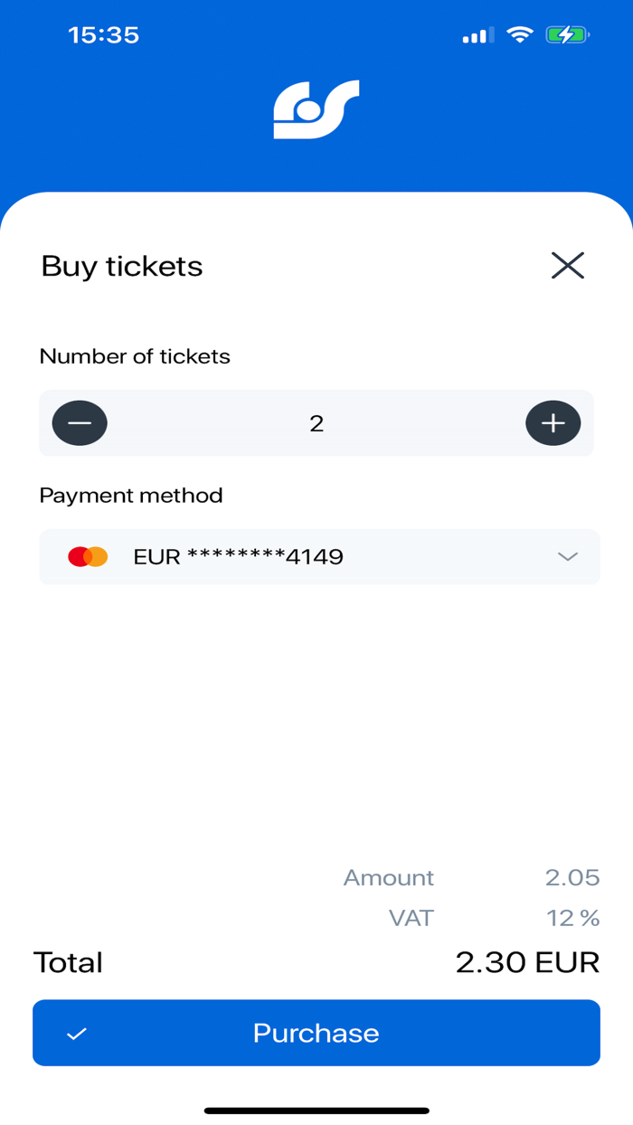The width and height of the screenshot is (633, 1125).
Task: Click the Total 2.30 EUR amount
Action: (527, 962)
